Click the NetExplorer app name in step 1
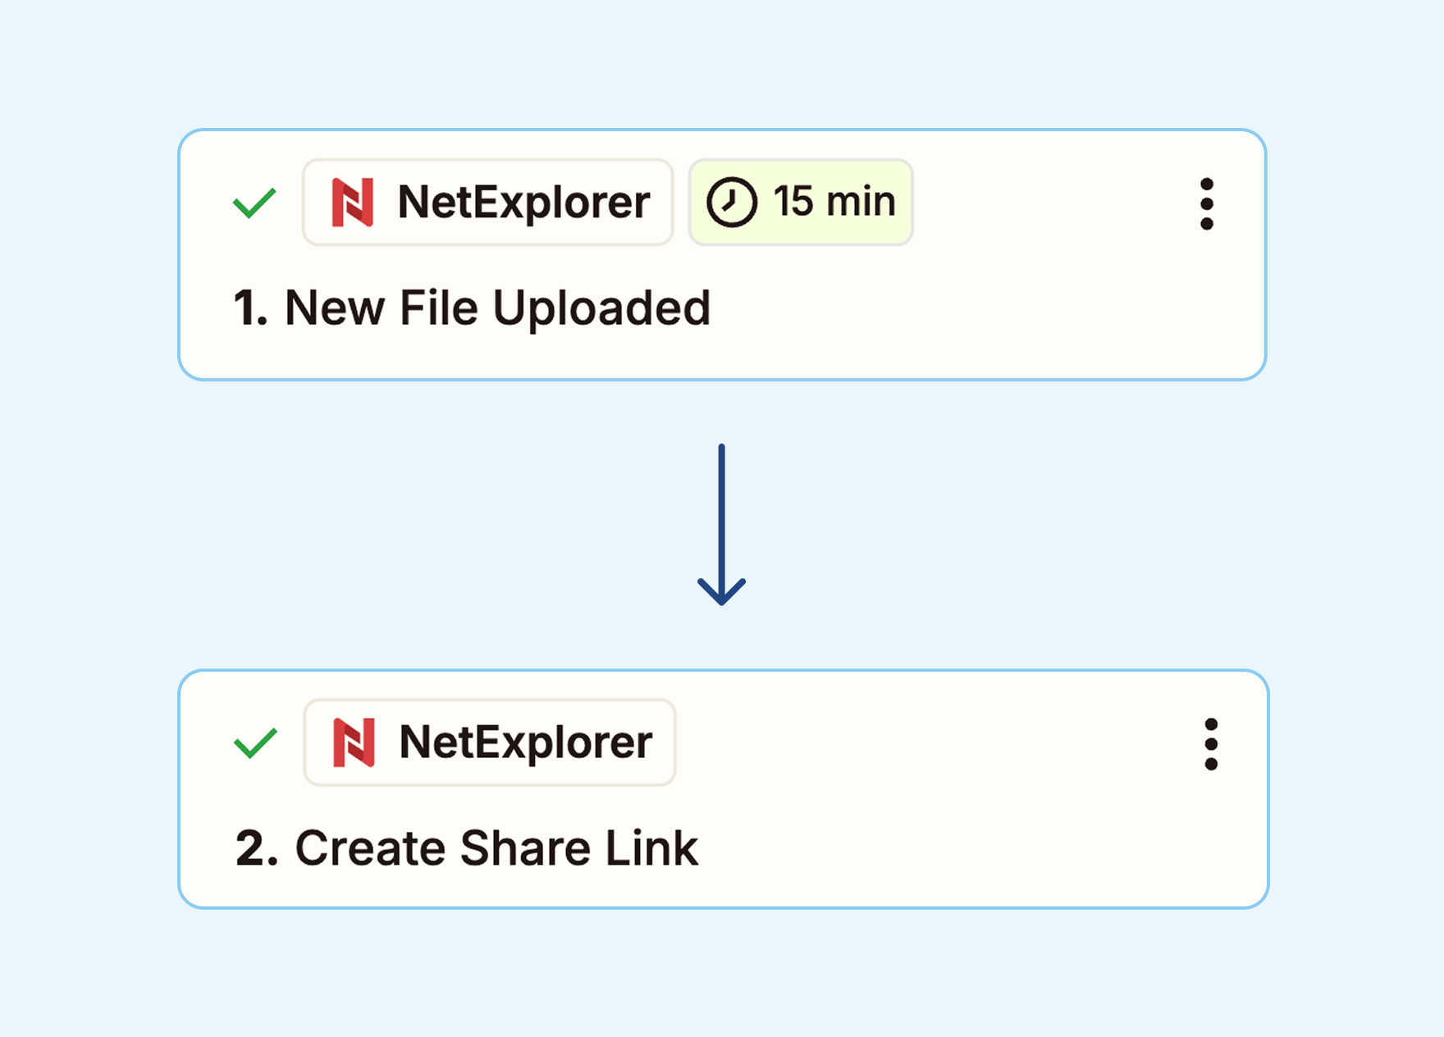This screenshot has width=1444, height=1037. (x=523, y=202)
